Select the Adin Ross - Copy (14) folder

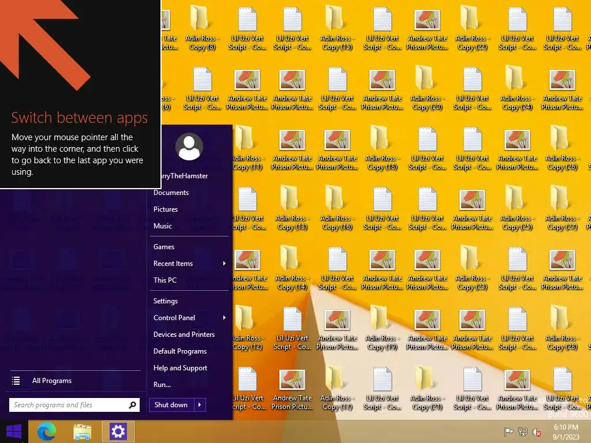pyautogui.click(x=291, y=266)
